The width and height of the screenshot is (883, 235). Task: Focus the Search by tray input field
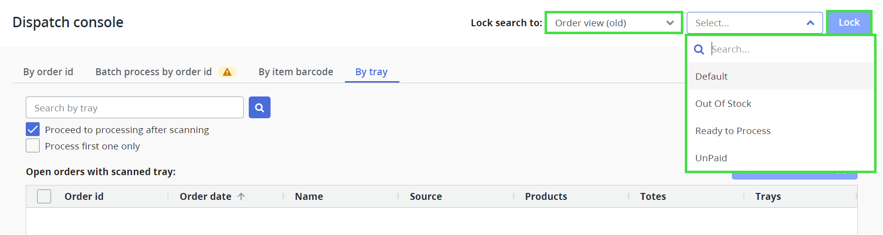(135, 107)
